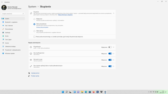Navigate to System in the breadcrumb
Image resolution: width=168 pixels, height=94 pixels.
pyautogui.click(x=32, y=6)
